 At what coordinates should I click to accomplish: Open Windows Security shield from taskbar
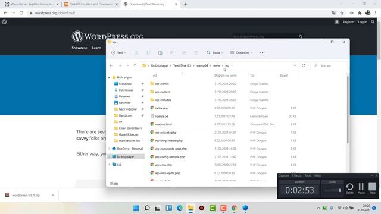pos(245,208)
